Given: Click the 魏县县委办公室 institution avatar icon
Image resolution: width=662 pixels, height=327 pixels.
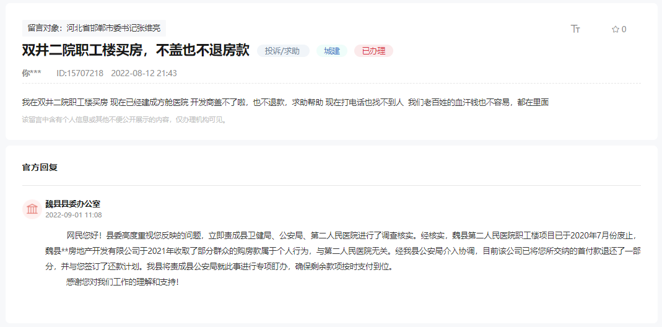Looking at the screenshot, I should point(32,209).
